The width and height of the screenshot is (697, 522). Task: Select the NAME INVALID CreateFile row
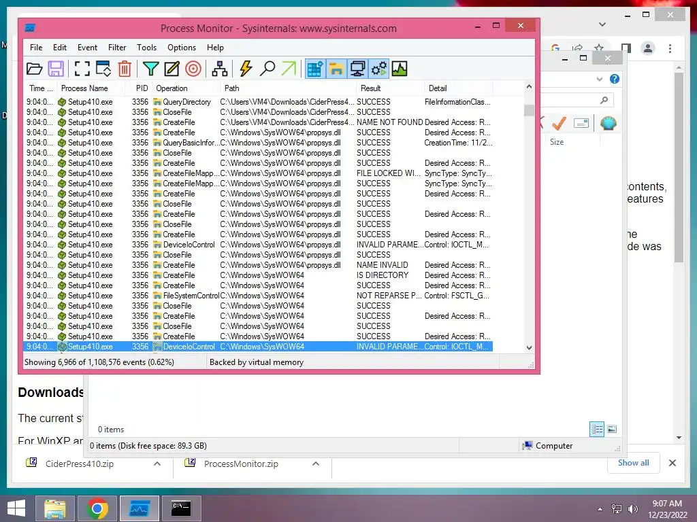click(x=258, y=265)
